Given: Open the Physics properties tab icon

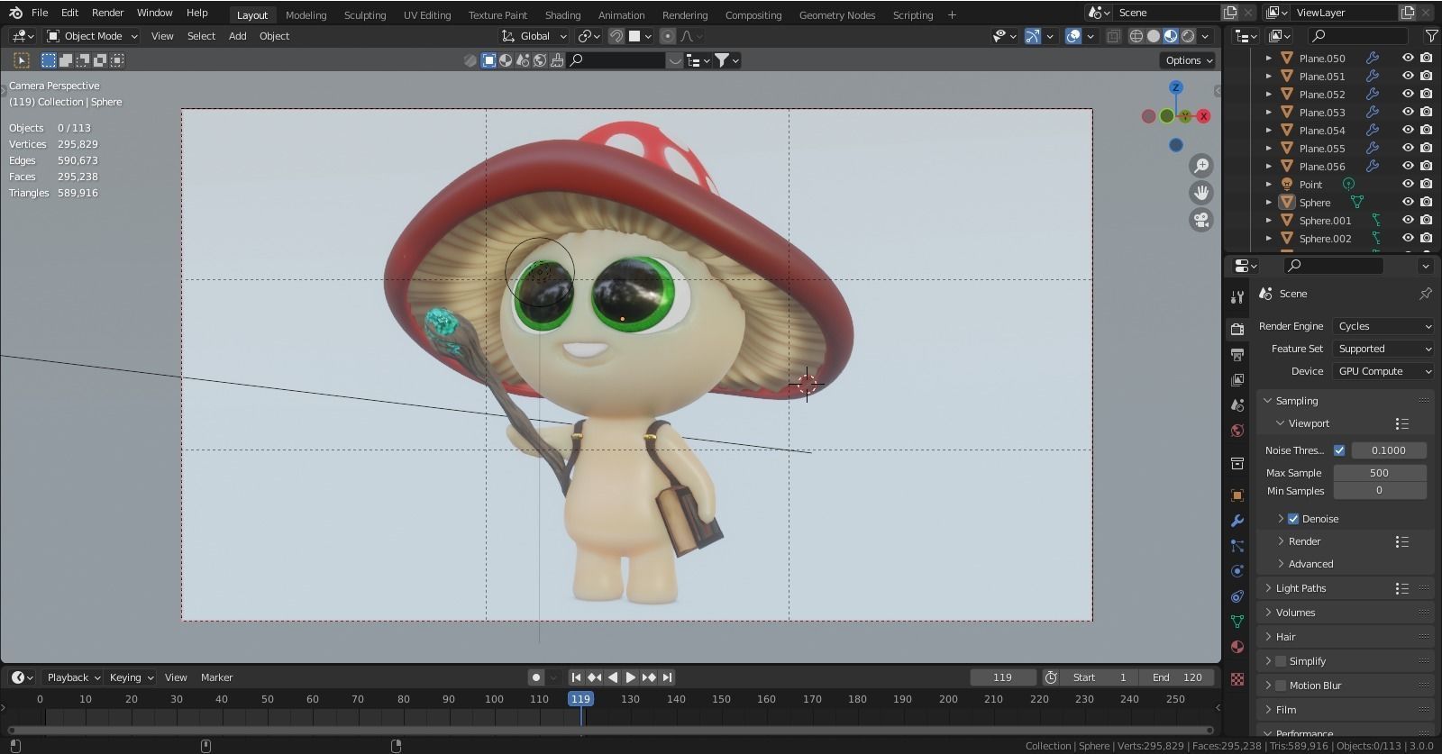Looking at the screenshot, I should [1237, 571].
